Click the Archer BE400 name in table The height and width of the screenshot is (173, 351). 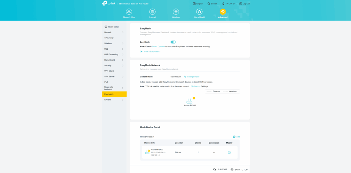pos(157,149)
